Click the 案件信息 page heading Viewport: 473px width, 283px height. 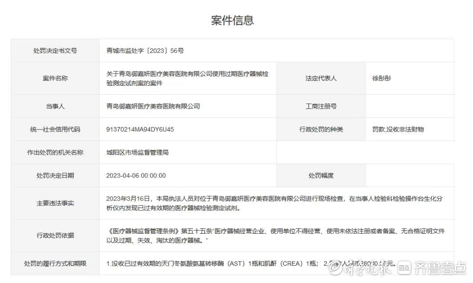tap(233, 20)
